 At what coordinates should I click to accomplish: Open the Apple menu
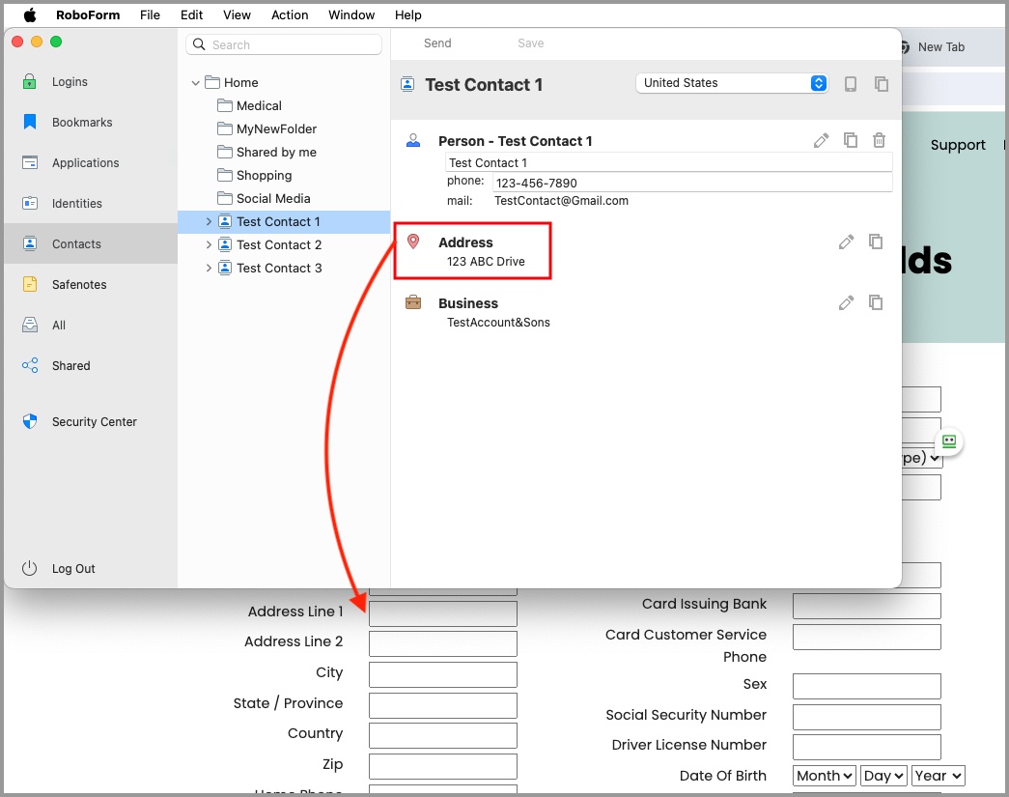point(30,14)
